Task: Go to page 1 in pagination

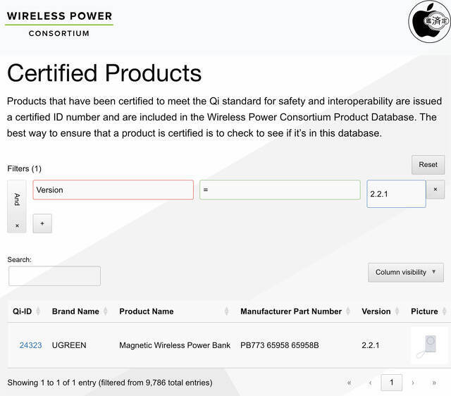Action: pyautogui.click(x=391, y=383)
